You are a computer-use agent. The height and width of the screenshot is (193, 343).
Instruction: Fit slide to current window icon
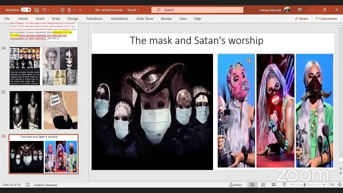pos(340,185)
